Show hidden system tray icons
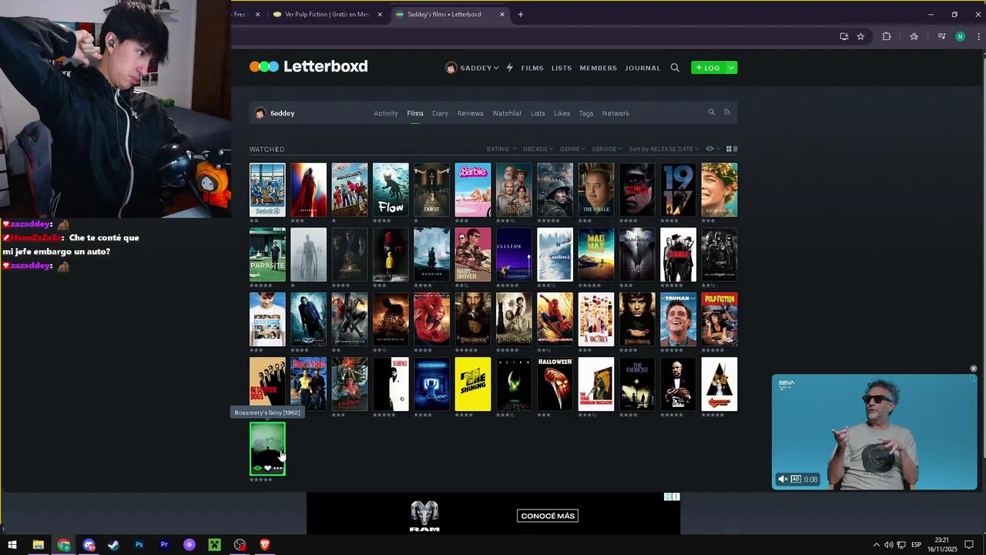This screenshot has width=986, height=555. [x=876, y=545]
